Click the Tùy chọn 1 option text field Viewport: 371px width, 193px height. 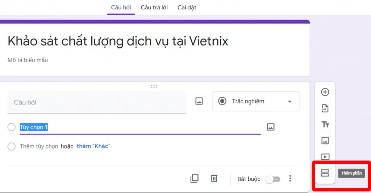point(140,128)
